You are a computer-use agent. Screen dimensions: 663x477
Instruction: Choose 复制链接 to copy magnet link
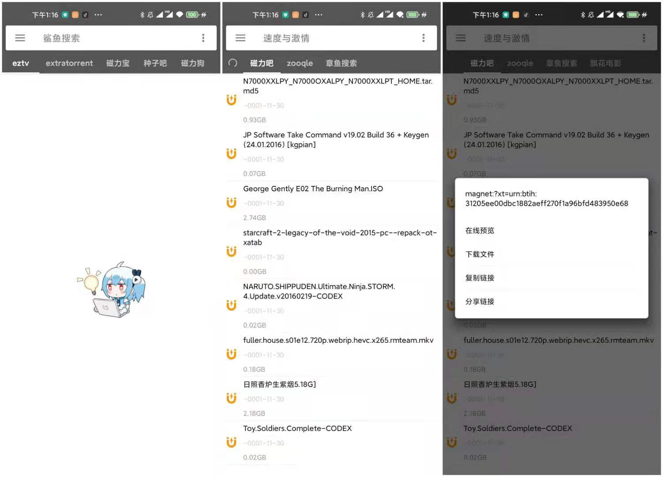480,278
